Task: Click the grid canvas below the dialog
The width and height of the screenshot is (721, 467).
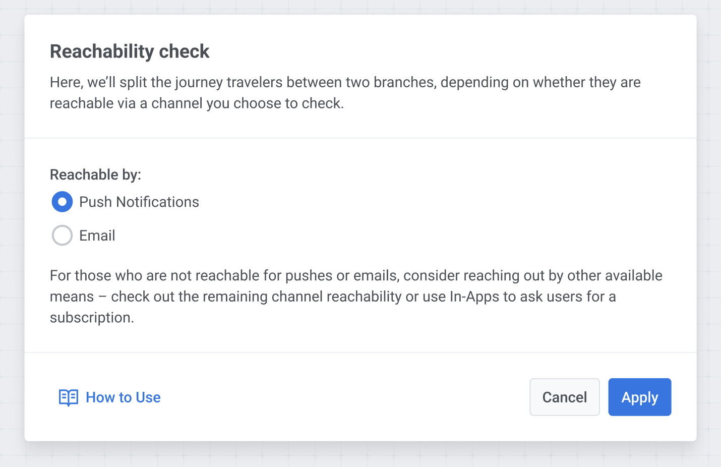Action: point(360,455)
